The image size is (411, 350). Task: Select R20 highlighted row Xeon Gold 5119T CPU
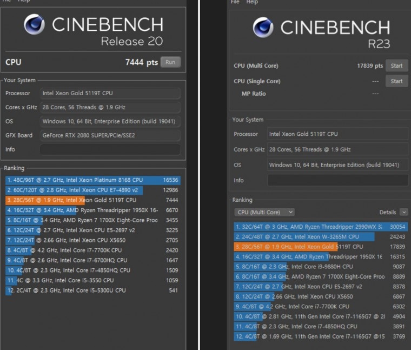point(93,200)
